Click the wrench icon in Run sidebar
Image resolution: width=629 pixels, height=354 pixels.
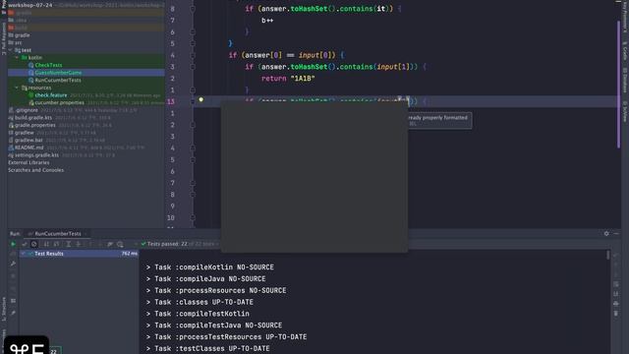click(x=13, y=264)
